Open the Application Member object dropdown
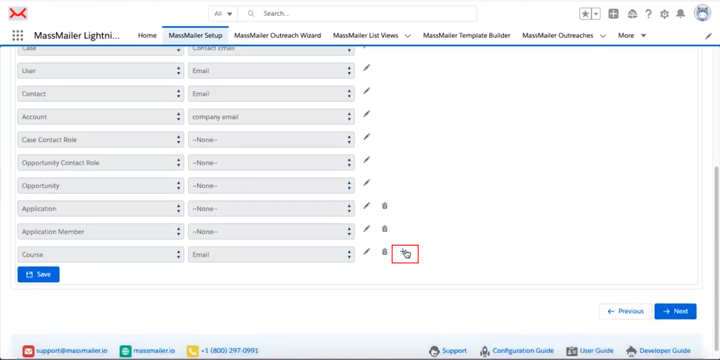Image resolution: width=720 pixels, height=360 pixels. (x=101, y=232)
